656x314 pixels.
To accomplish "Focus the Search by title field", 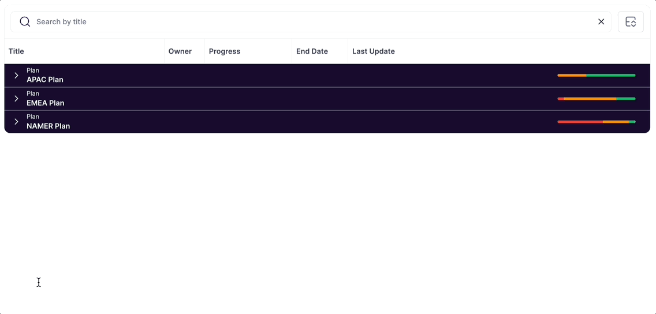I will coord(312,22).
